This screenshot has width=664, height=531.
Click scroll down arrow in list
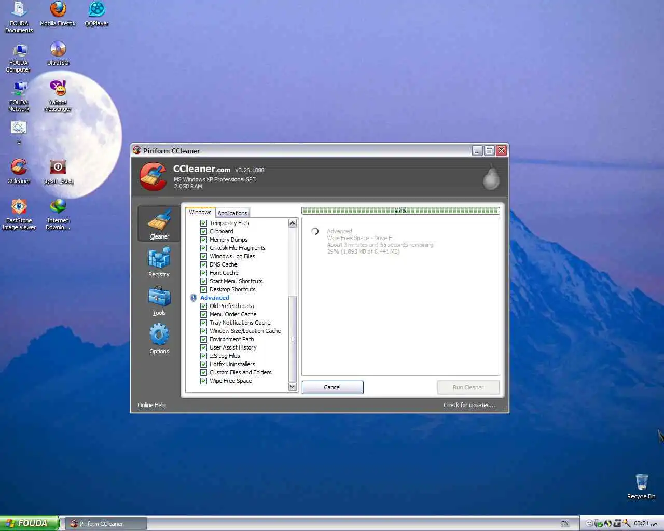(x=292, y=387)
